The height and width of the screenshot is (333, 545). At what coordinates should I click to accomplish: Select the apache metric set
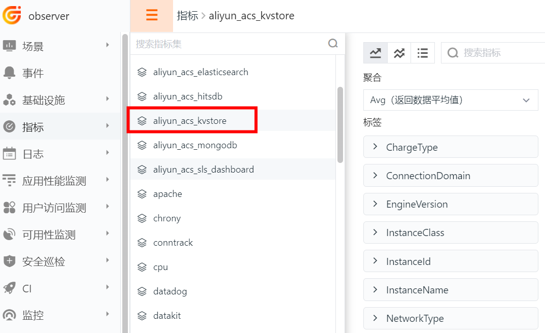coord(233,193)
